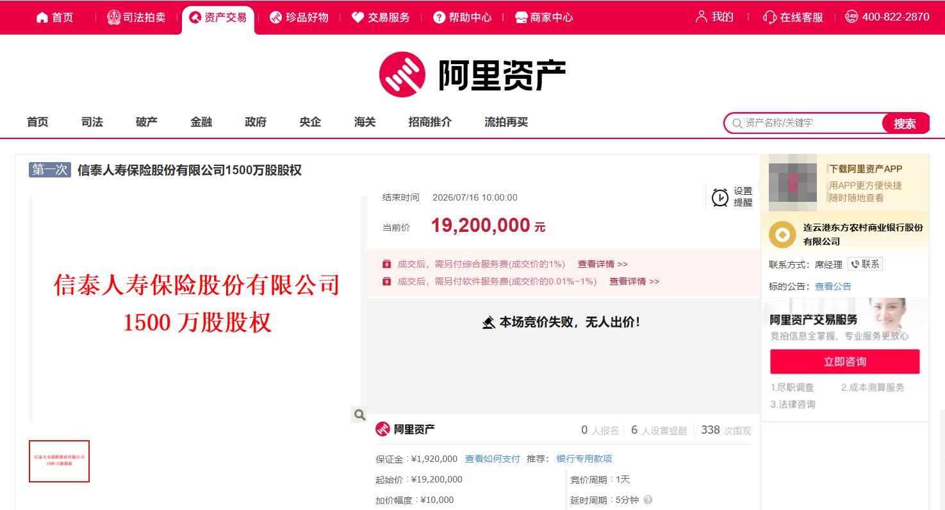945x510 pixels.
Task: Open 司法拍卖 from the top bar
Action: [136, 17]
